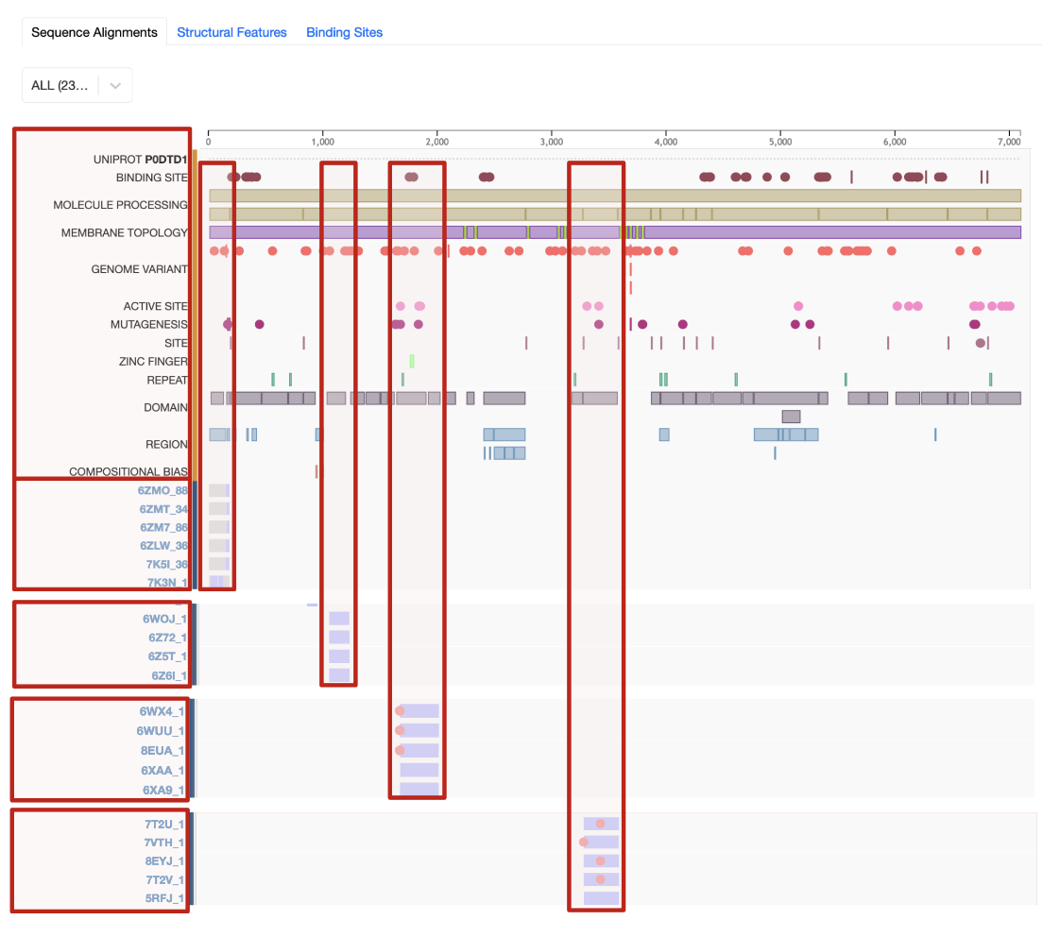Expand the ALL alignments dropdown
The image size is (1043, 937).
click(60, 85)
